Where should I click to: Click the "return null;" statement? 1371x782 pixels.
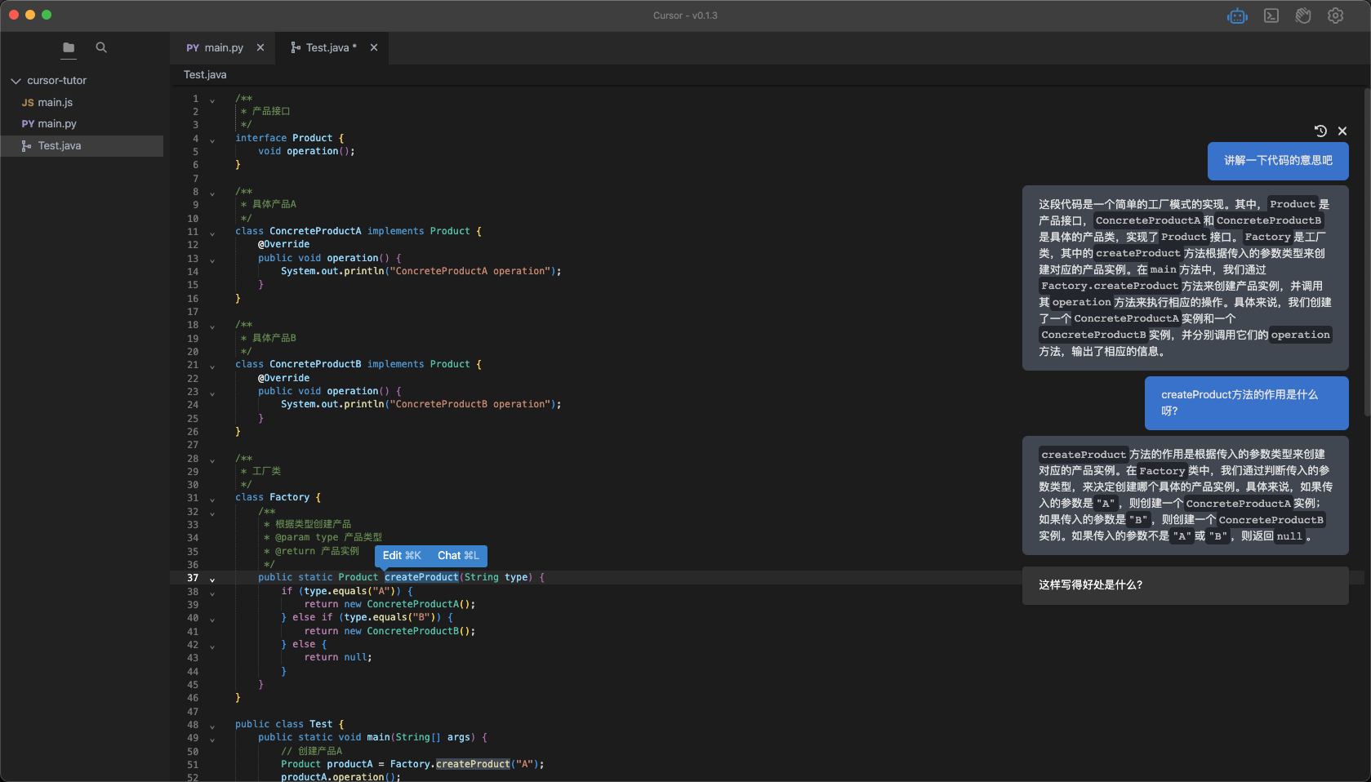(338, 658)
